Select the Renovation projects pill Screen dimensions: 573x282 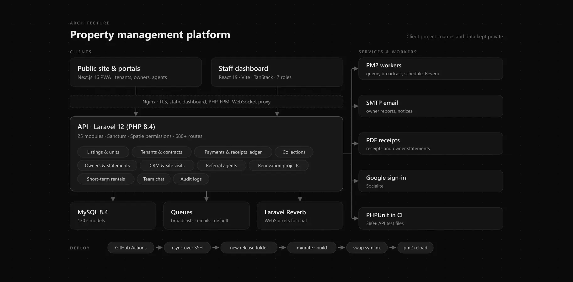pos(278,165)
